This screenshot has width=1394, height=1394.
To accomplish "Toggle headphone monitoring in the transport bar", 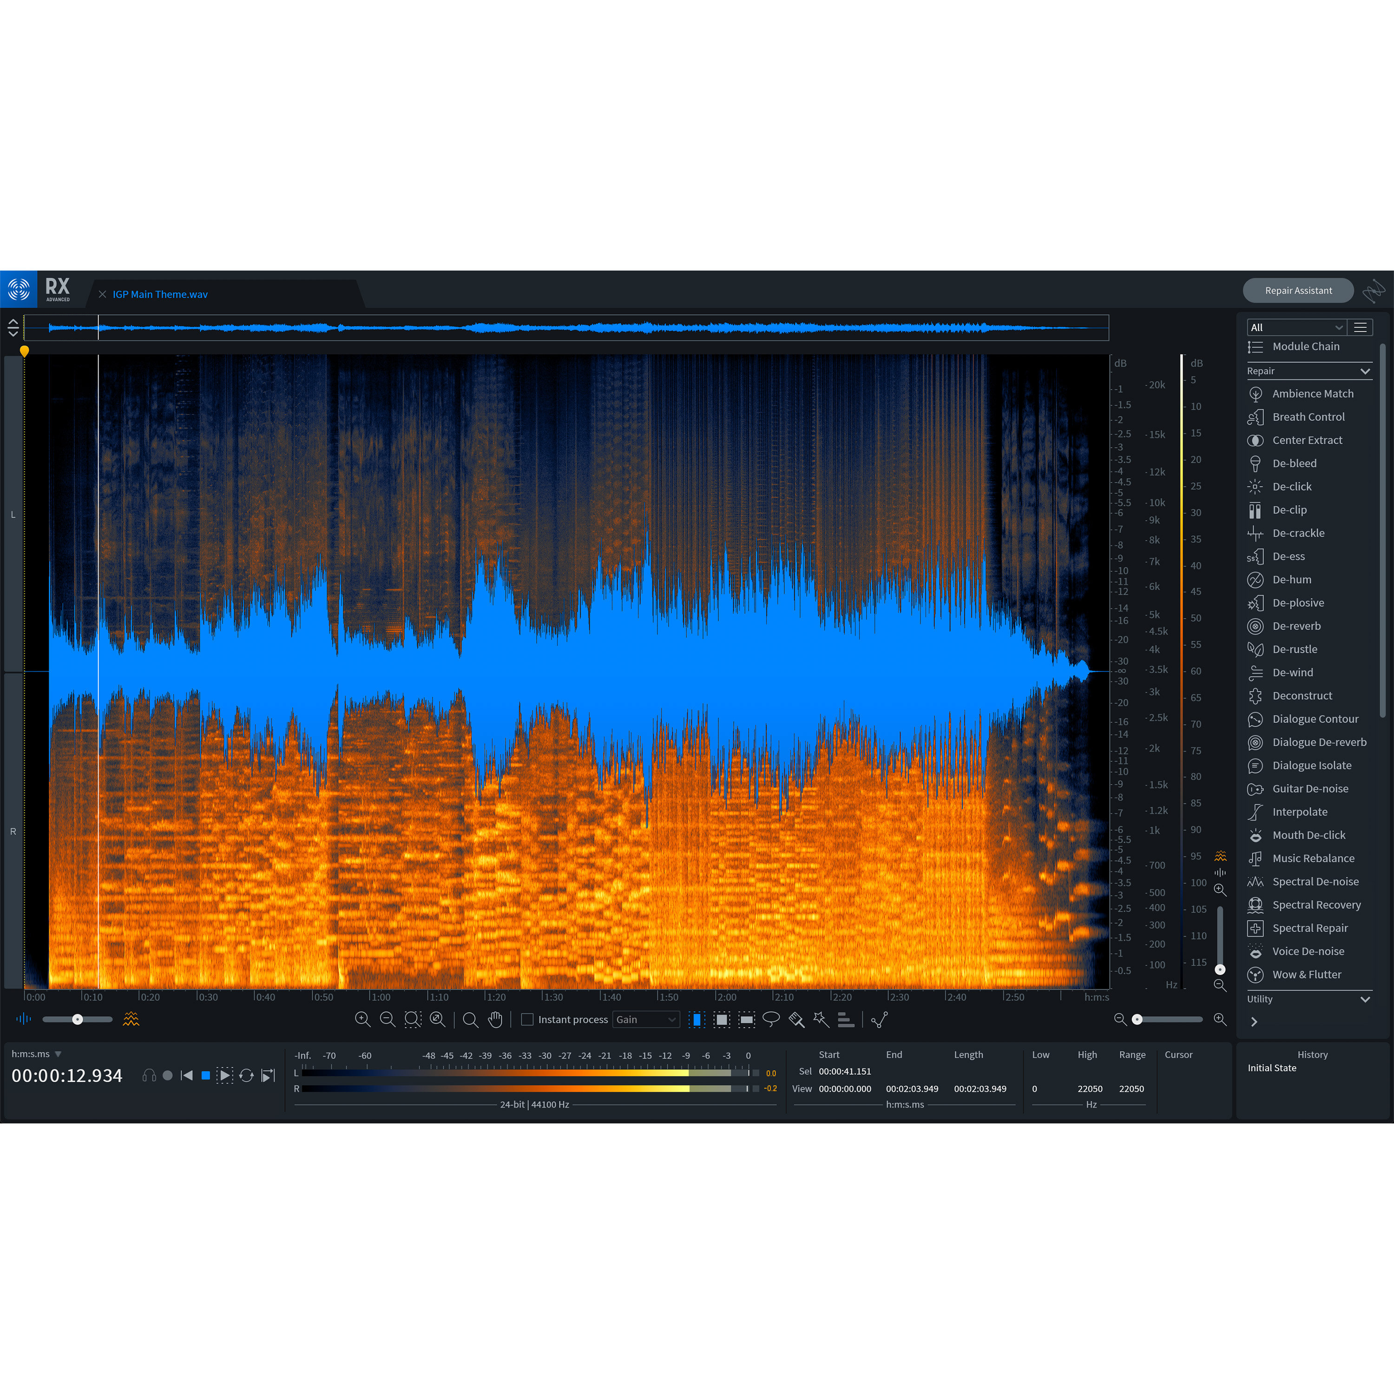I will point(150,1075).
